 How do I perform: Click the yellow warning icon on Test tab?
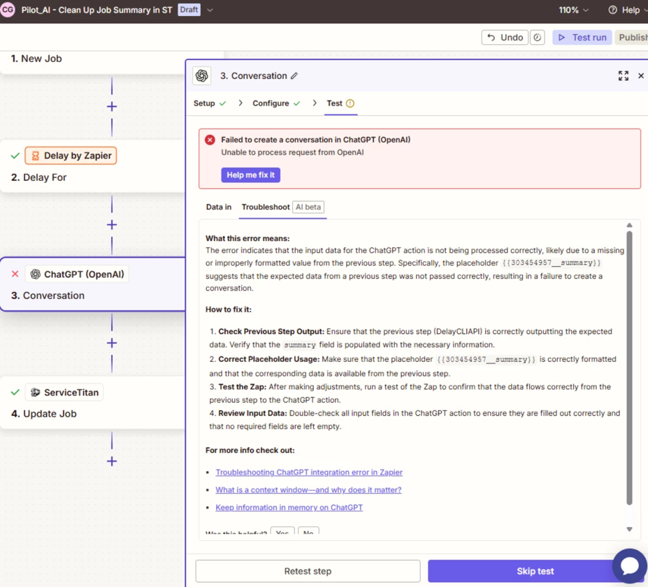(x=350, y=103)
